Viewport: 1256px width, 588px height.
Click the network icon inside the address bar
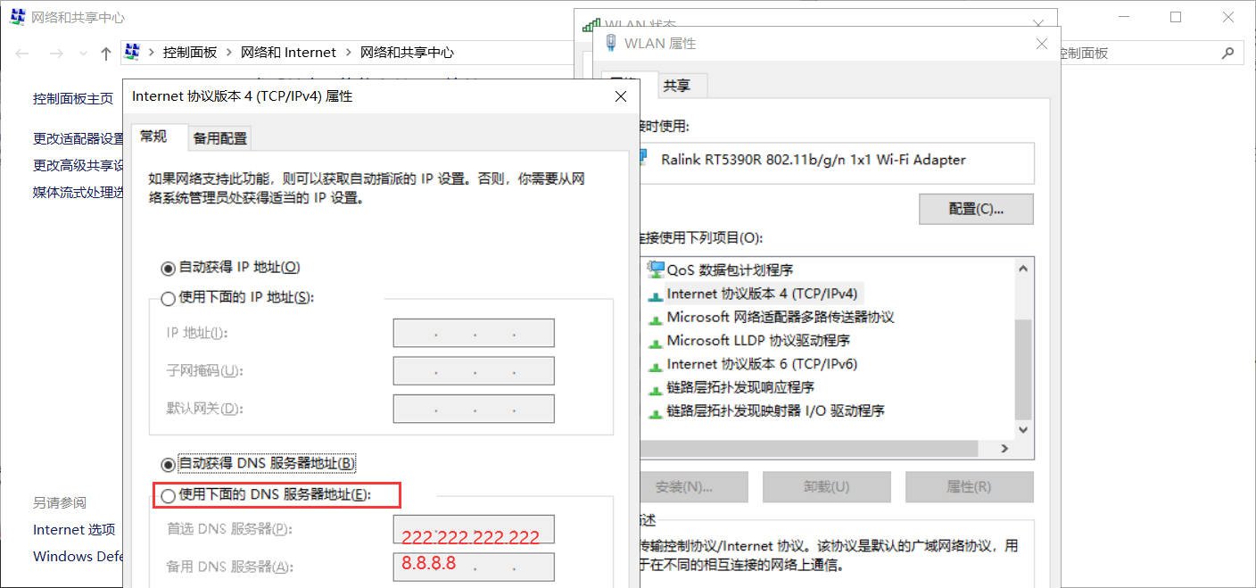coord(132,52)
